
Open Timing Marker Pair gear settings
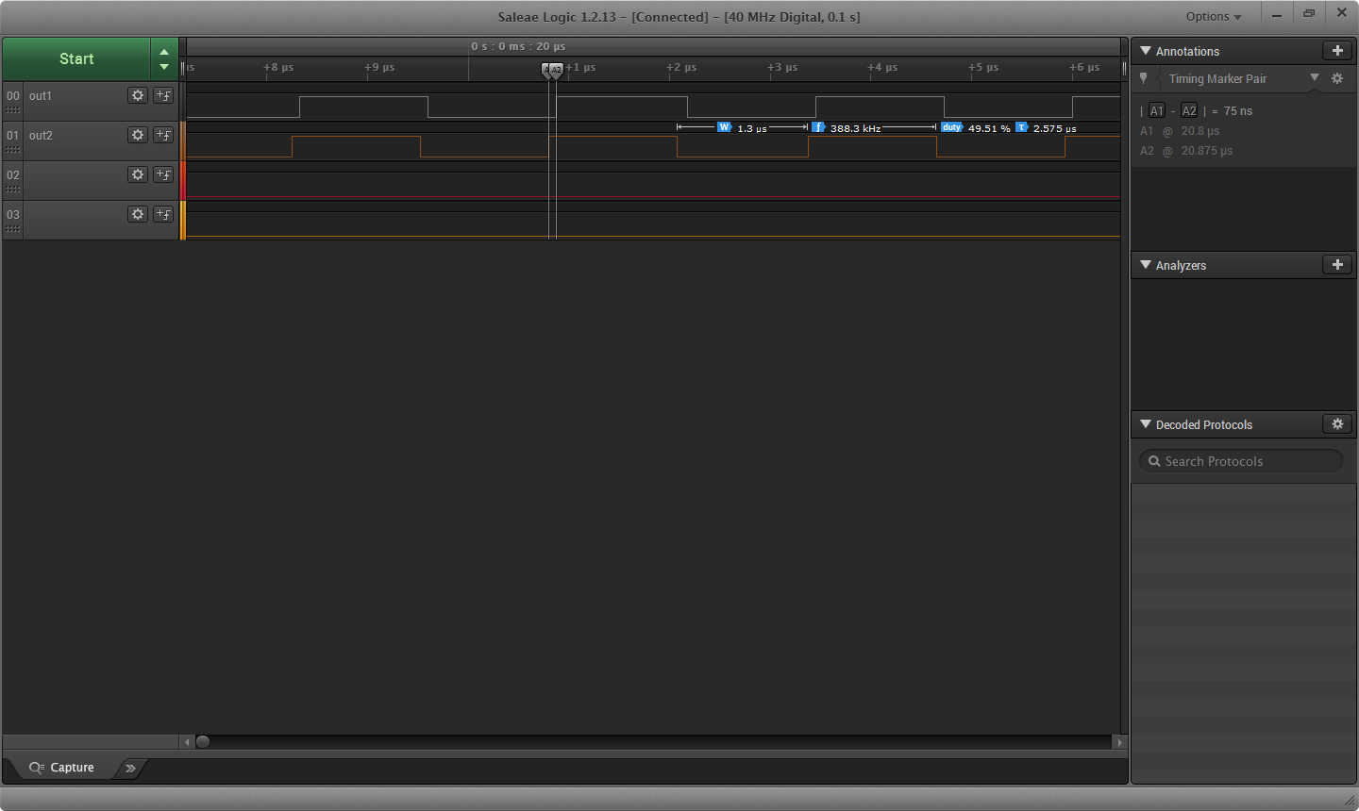pyautogui.click(x=1337, y=79)
